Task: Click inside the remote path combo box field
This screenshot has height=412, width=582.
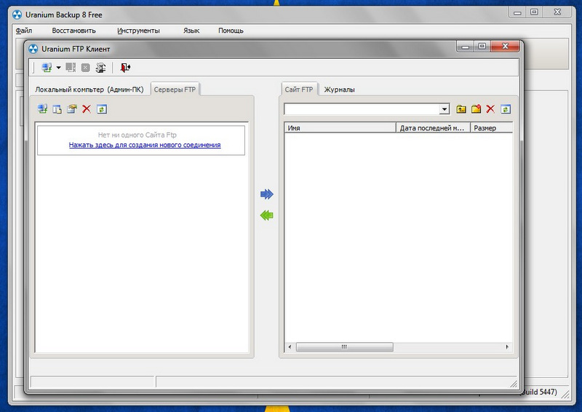Action: (x=362, y=109)
